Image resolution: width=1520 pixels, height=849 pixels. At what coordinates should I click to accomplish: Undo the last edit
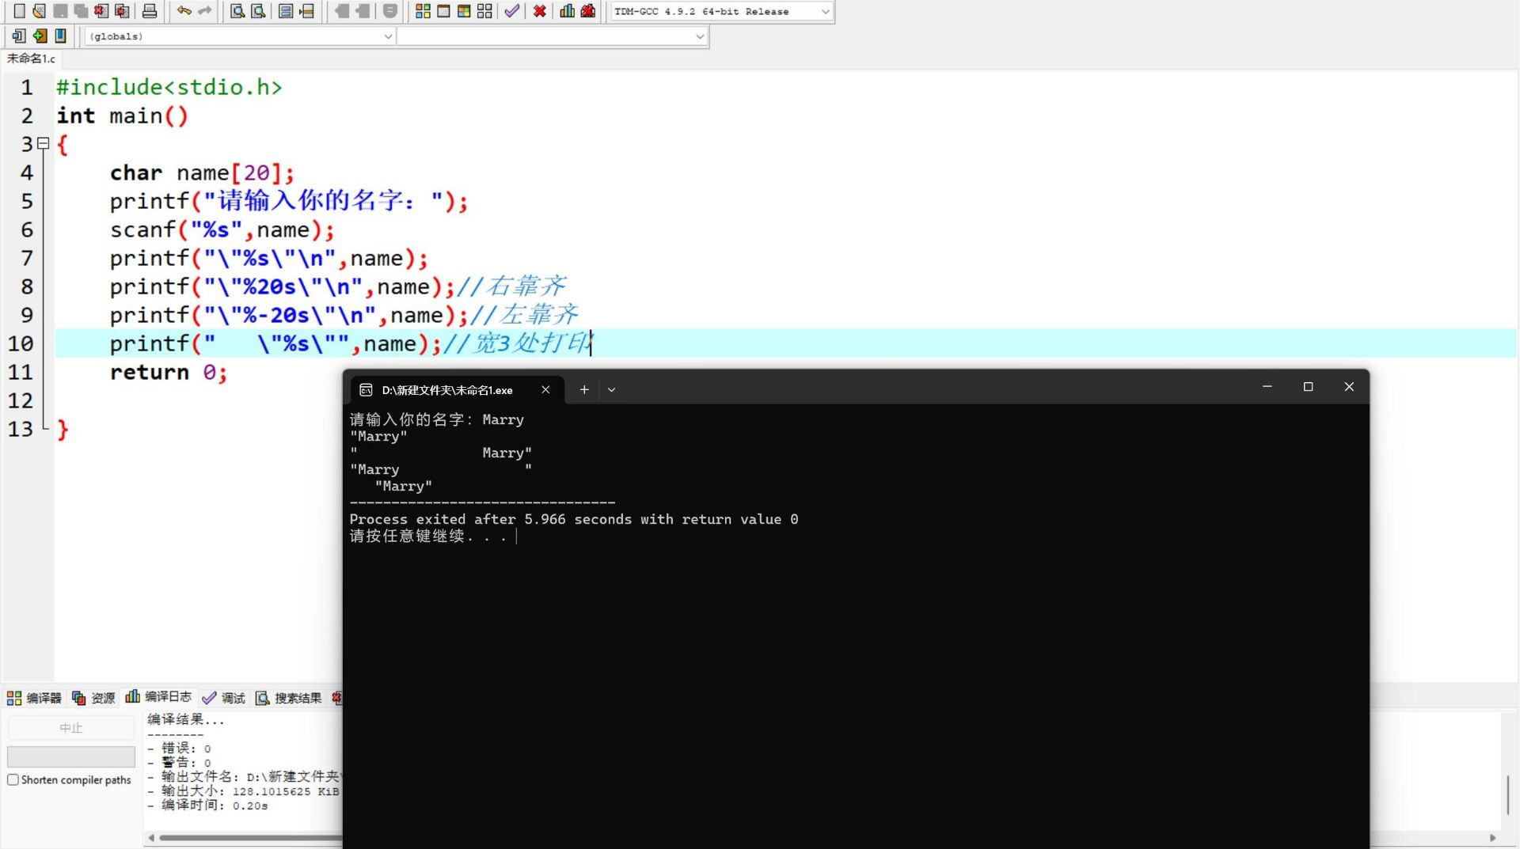click(x=184, y=11)
